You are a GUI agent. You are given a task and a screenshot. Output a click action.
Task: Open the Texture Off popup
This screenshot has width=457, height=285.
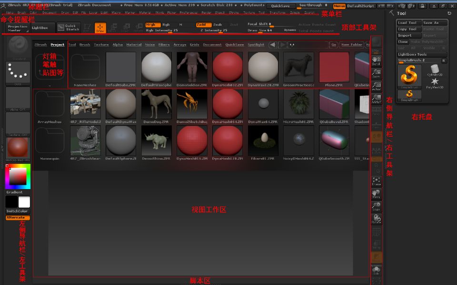click(x=18, y=124)
